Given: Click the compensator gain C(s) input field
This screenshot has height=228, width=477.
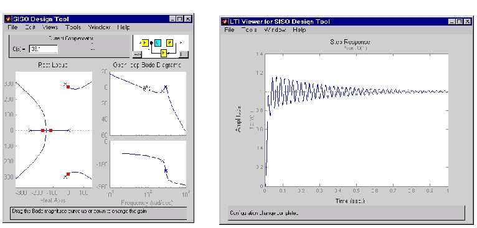Looking at the screenshot, I should coord(43,49).
